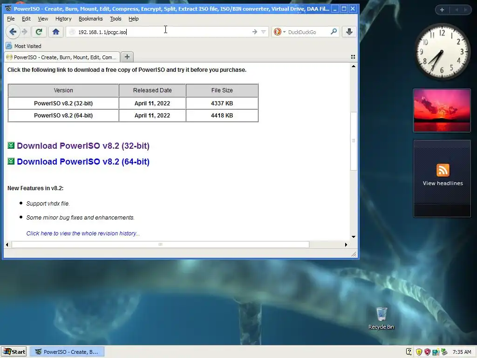Open DuckDuckGo search engine selector
This screenshot has width=477, height=358.
coord(279,32)
